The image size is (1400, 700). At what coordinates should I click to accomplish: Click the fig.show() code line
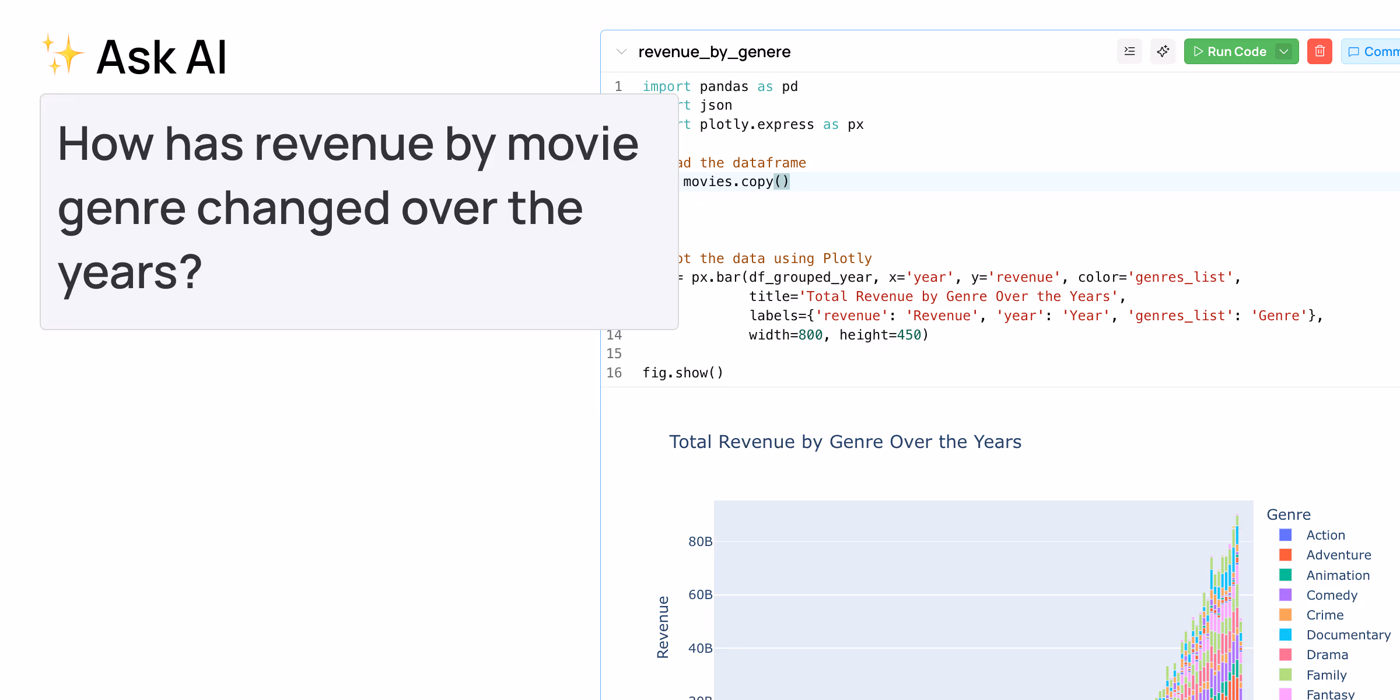pos(682,373)
